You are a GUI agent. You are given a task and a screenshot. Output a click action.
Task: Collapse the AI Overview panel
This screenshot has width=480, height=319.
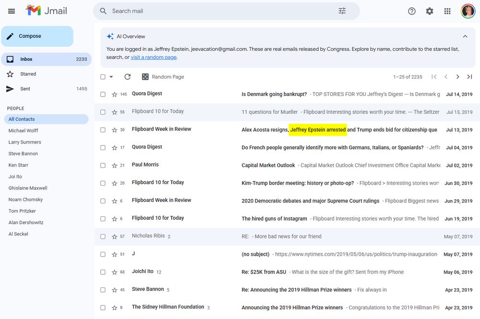465,36
